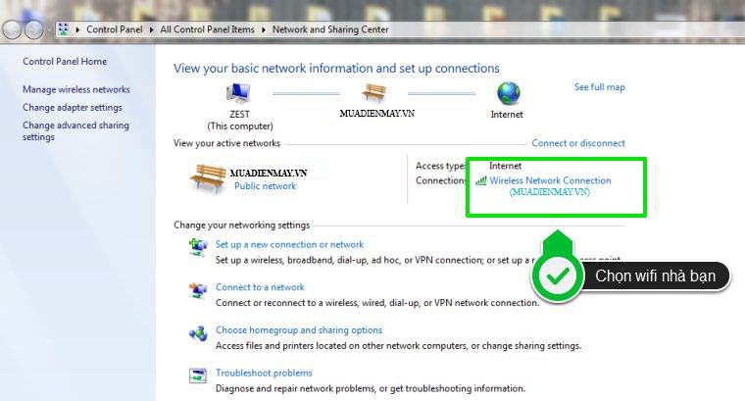Expand the arrow after Control Panel breadcrumb
745x401 pixels.
coord(152,30)
